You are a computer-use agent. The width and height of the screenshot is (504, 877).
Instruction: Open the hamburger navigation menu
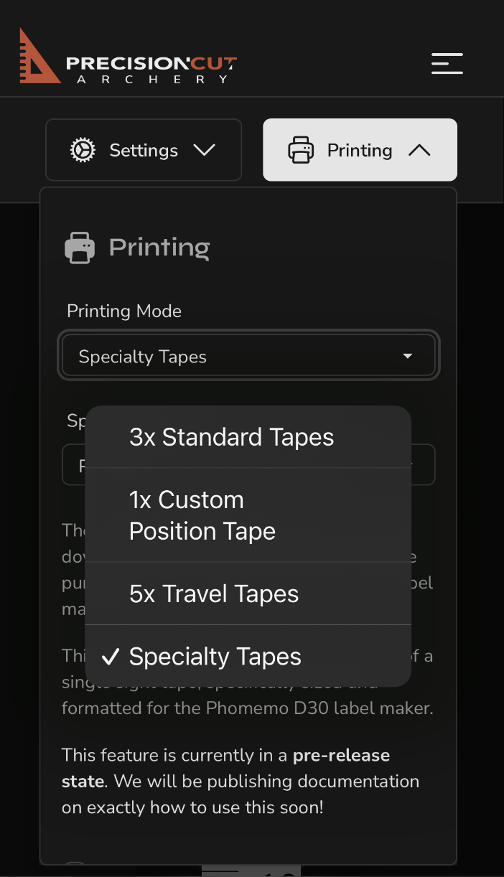click(447, 63)
